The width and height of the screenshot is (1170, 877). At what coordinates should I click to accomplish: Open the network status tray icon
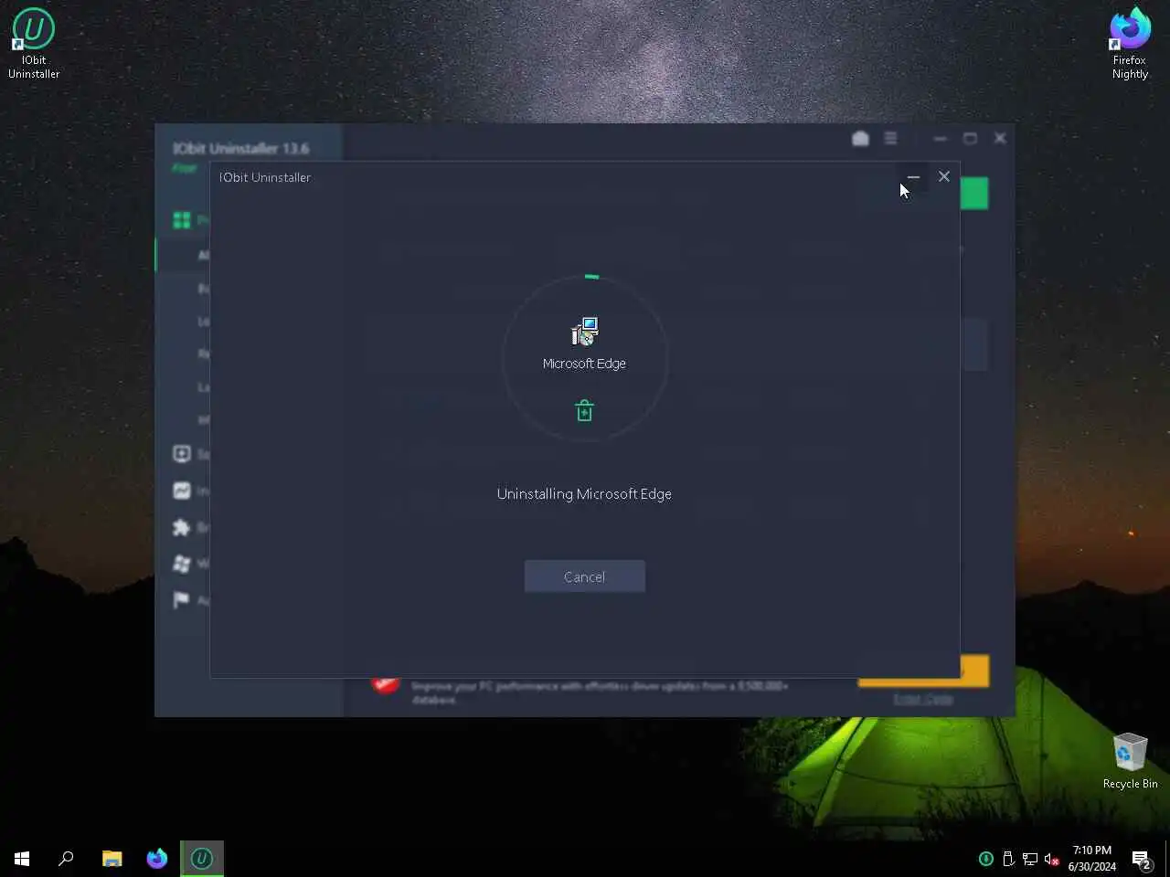[1030, 859]
